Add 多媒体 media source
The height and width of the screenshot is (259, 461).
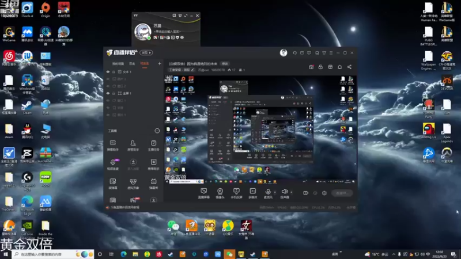point(253,193)
